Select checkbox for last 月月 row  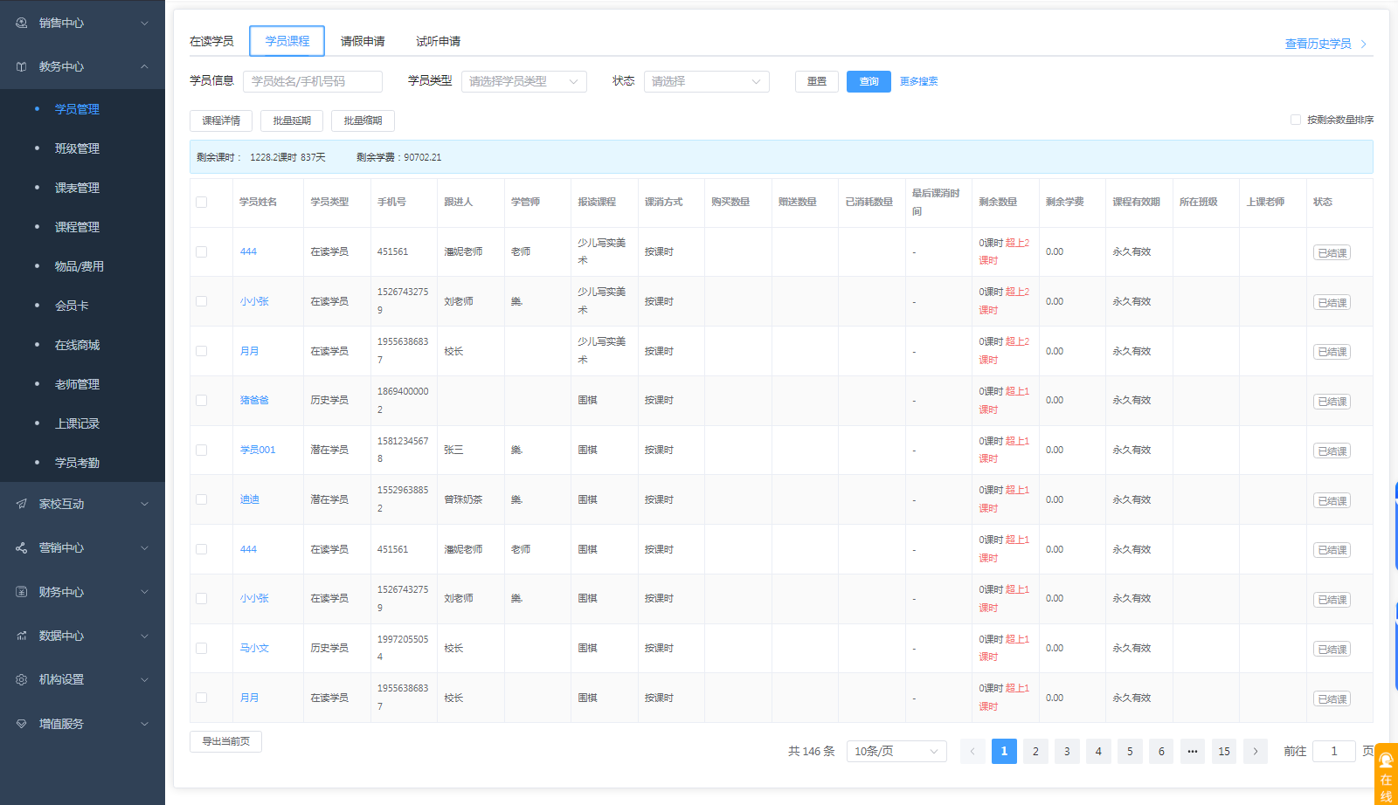click(x=202, y=698)
